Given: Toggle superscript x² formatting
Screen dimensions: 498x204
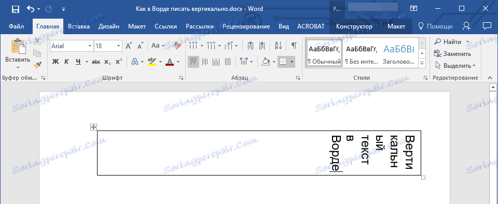Looking at the screenshot, I should pyautogui.click(x=118, y=62).
